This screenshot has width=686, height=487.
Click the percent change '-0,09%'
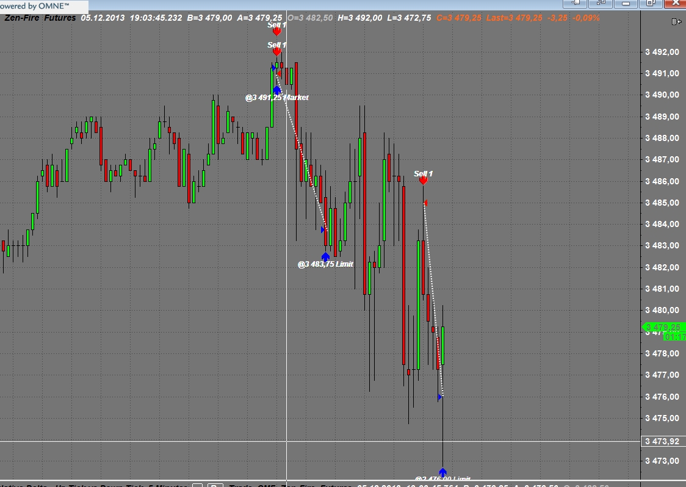tap(586, 18)
